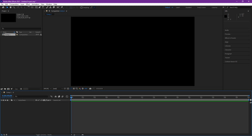Open Comp 1 dropdown arrow in Project preview
This screenshot has height=136, width=252.
23,14
